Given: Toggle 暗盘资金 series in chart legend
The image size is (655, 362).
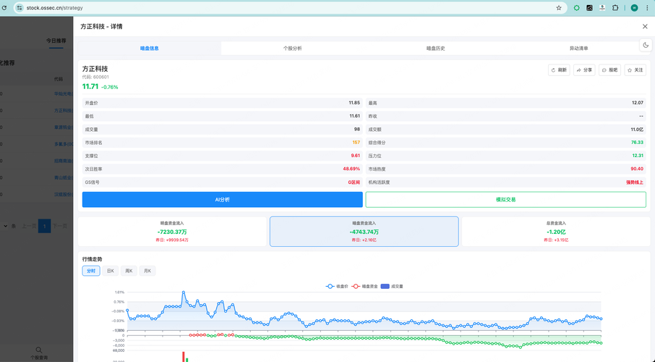Looking at the screenshot, I should click(x=364, y=286).
